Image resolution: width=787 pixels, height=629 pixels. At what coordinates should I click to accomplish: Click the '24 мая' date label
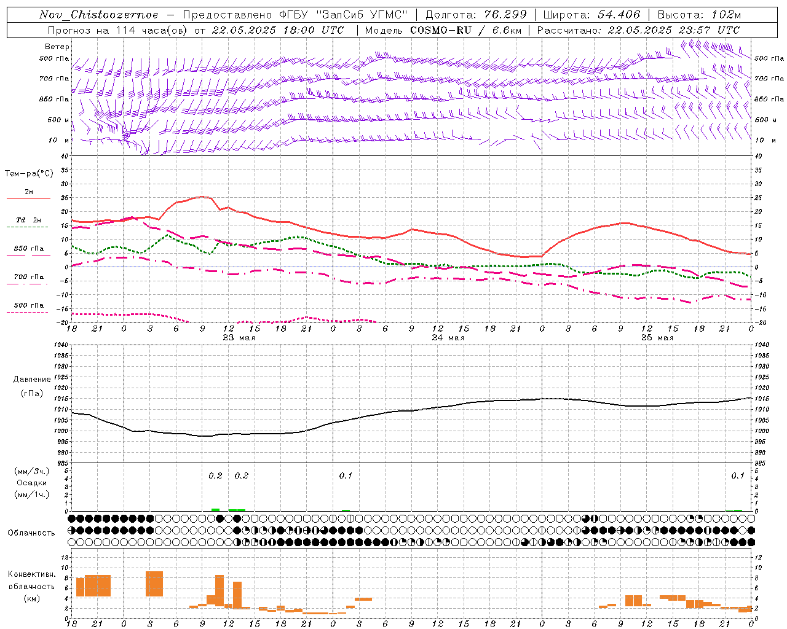(x=448, y=338)
